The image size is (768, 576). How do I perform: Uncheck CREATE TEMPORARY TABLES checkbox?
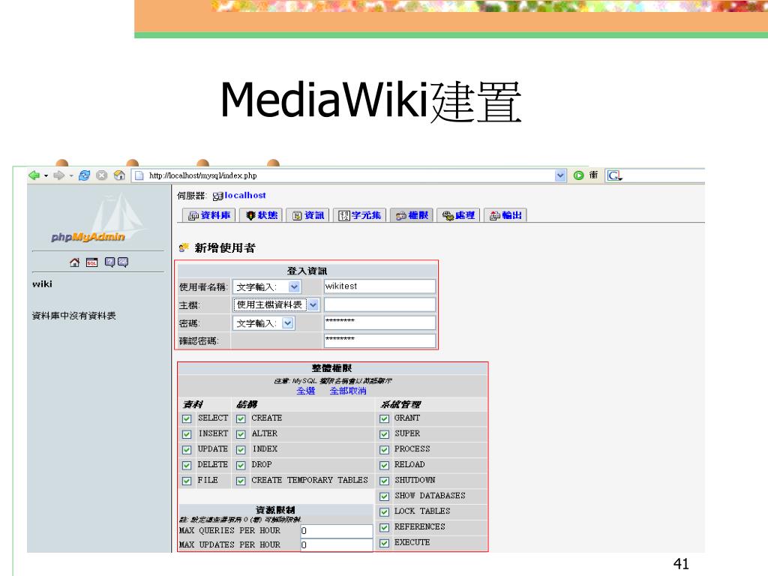point(241,481)
